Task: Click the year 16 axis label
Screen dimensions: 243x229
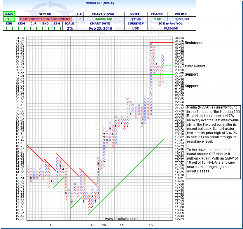Action: click(151, 225)
